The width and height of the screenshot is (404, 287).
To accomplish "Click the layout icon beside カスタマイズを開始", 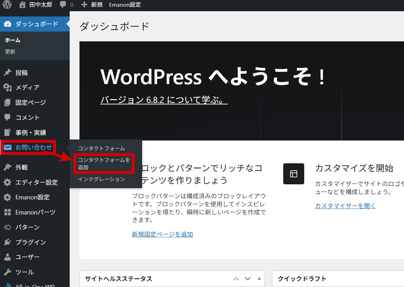I will pyautogui.click(x=294, y=174).
